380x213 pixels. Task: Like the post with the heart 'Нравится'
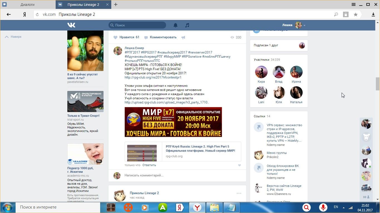[126, 37]
